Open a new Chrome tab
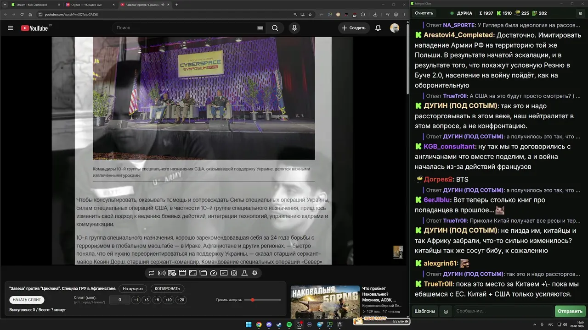This screenshot has width=588, height=330. pyautogui.click(x=177, y=5)
